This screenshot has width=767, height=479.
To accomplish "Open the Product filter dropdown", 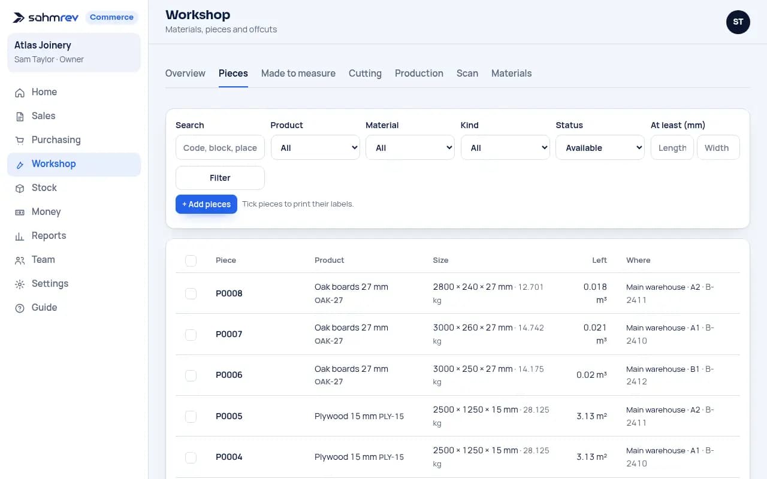I will [x=315, y=148].
